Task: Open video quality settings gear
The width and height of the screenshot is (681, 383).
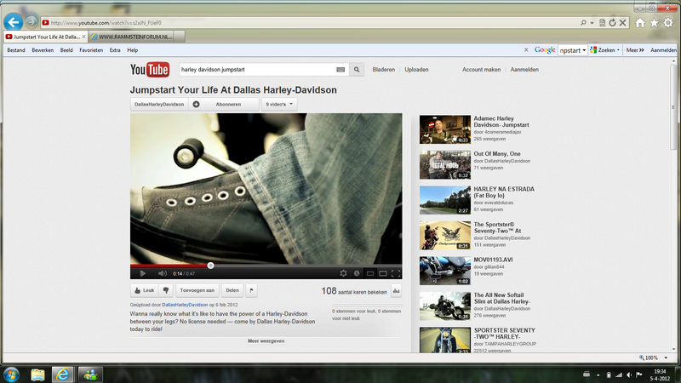Action: (x=344, y=273)
